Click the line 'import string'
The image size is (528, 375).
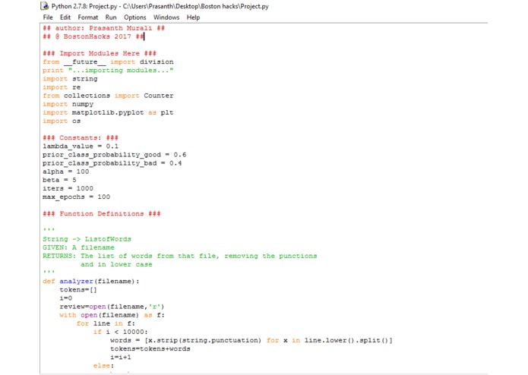[70, 79]
